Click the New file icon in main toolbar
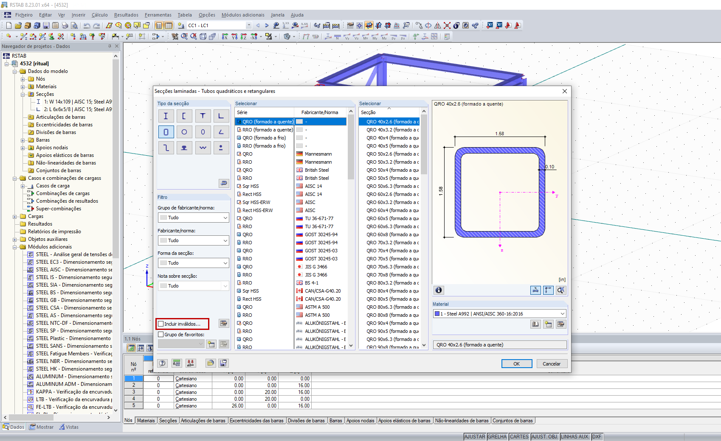 coord(8,25)
